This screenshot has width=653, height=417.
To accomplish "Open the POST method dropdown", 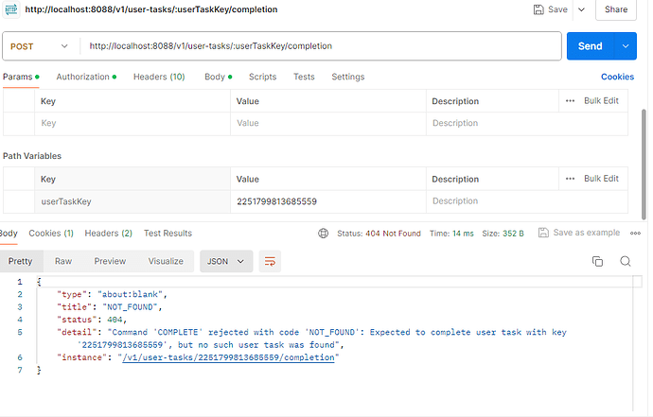I will pos(42,45).
